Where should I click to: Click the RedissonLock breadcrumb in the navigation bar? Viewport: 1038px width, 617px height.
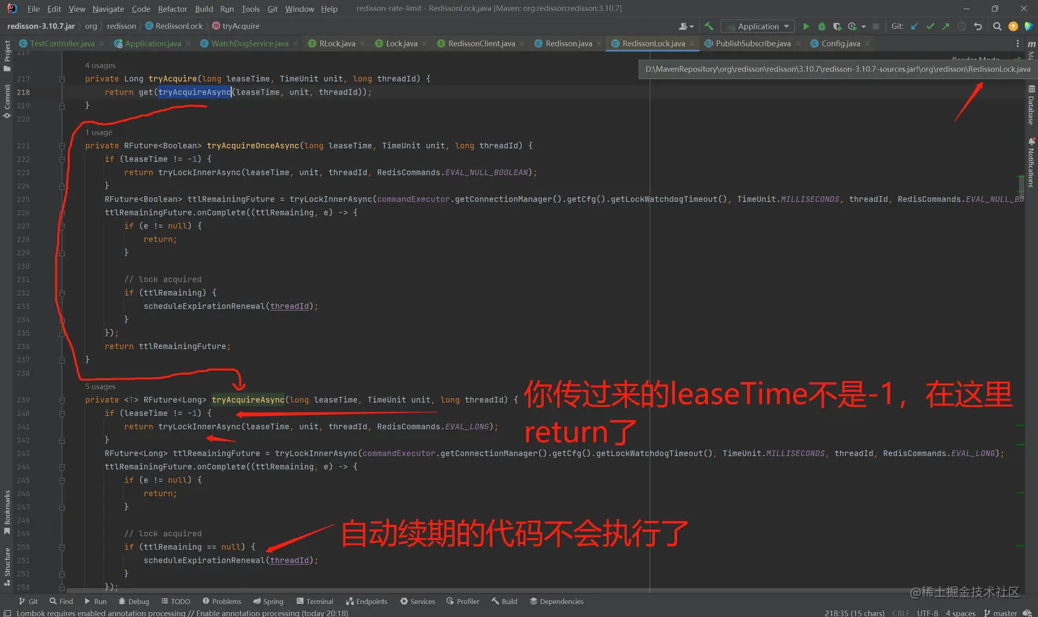pyautogui.click(x=174, y=26)
